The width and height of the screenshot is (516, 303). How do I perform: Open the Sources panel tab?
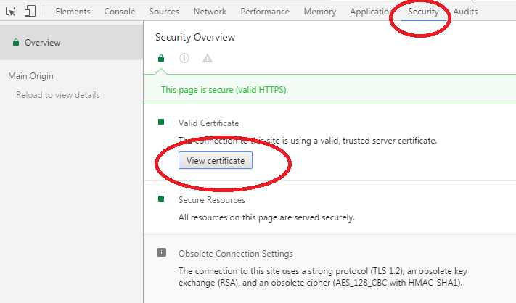pyautogui.click(x=164, y=12)
